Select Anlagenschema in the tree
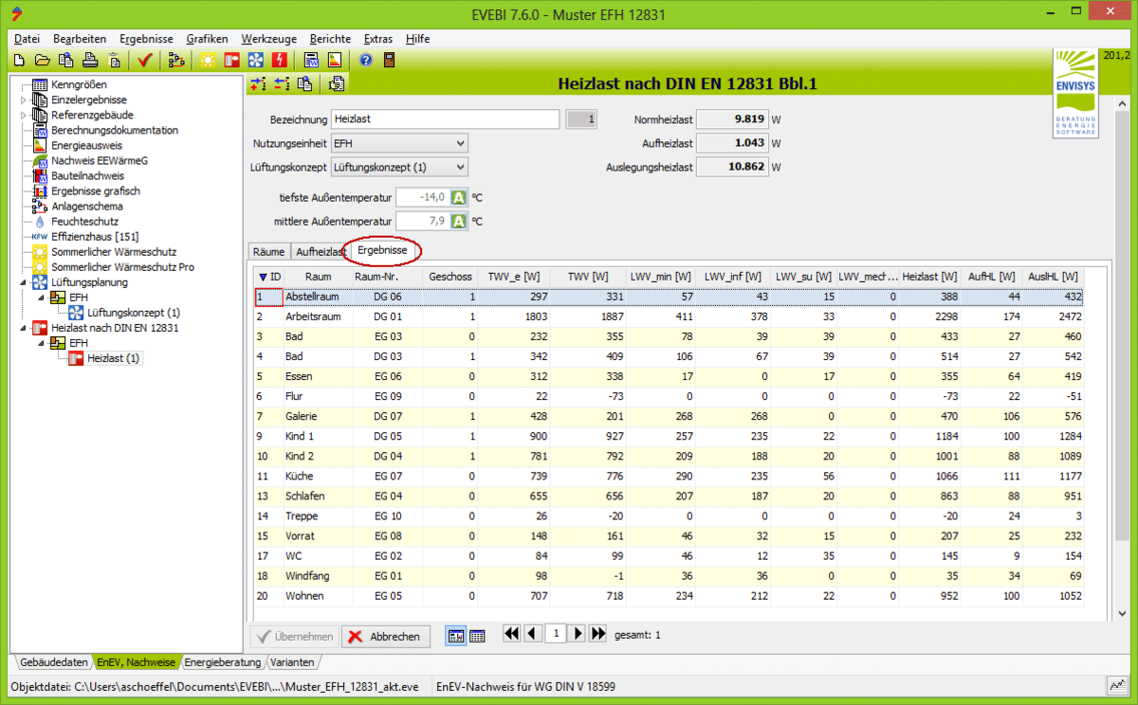Screen dimensions: 1138x705 tap(87, 207)
